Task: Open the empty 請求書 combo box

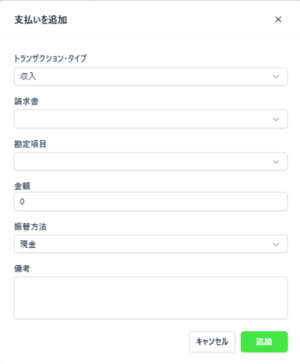Action: (x=150, y=119)
